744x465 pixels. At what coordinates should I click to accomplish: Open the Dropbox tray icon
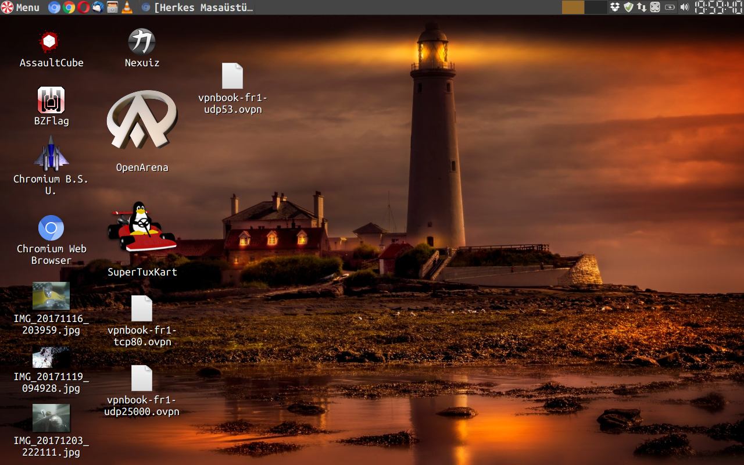point(615,8)
